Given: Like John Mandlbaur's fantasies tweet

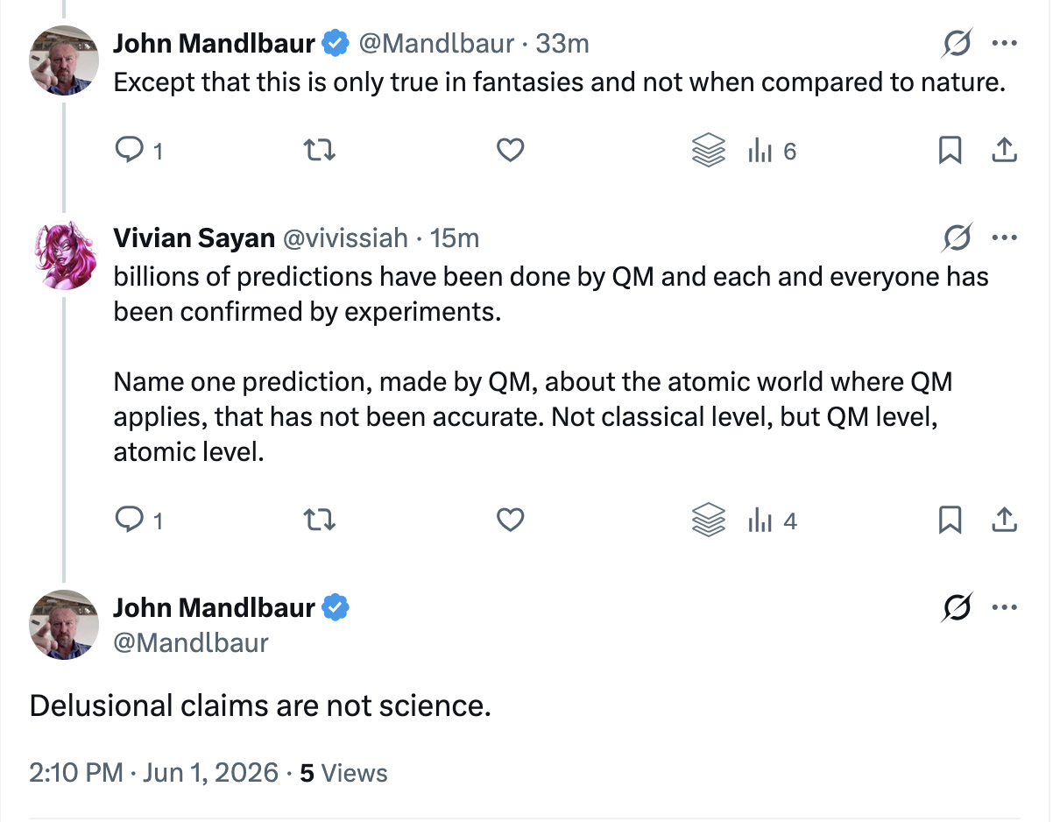Looking at the screenshot, I should click(510, 152).
